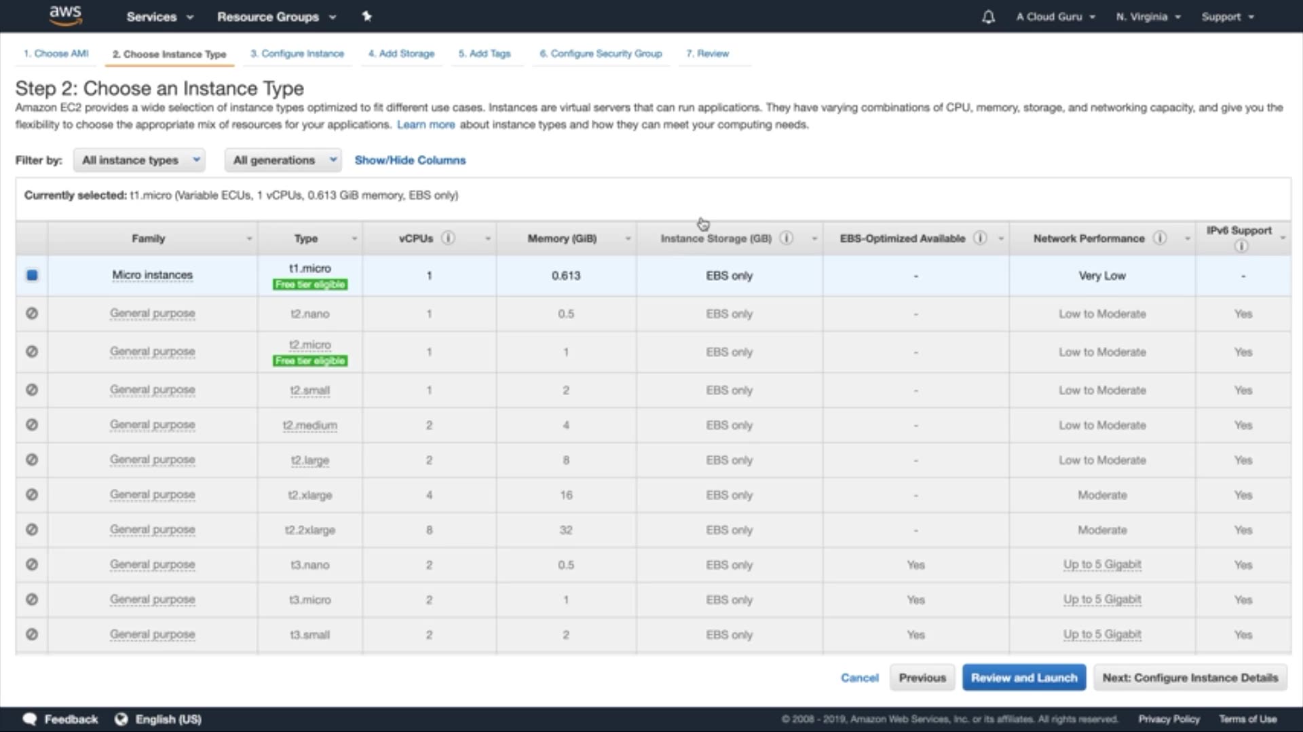The height and width of the screenshot is (732, 1303).
Task: Click disabled selector icon for t2.2xlarge
Action: coord(32,530)
